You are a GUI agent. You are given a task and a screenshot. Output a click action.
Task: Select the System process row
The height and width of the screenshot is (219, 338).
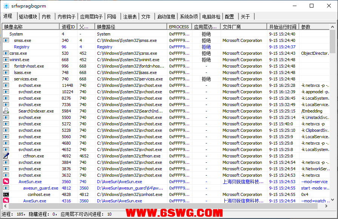[166, 34]
